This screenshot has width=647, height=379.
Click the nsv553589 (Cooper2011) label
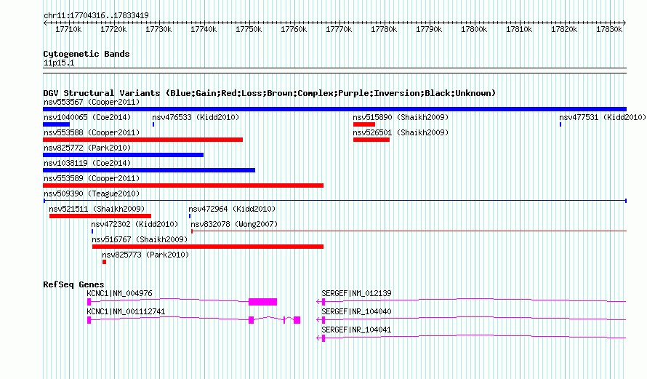point(92,178)
